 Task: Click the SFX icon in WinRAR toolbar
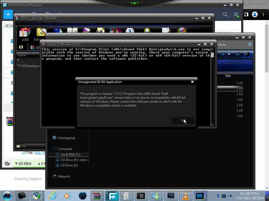pos(182,30)
